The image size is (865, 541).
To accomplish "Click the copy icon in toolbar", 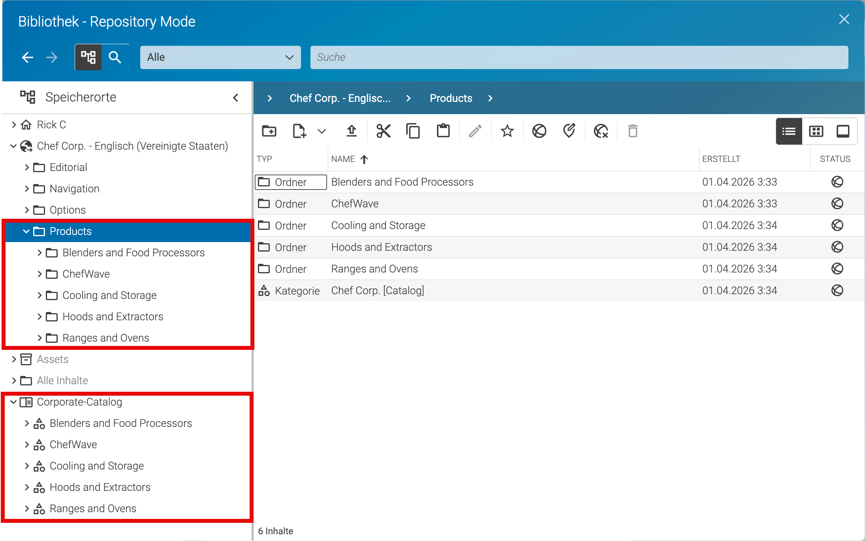I will 413,131.
